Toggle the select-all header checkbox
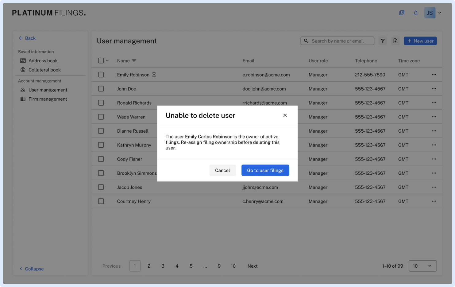455x287 pixels. (x=101, y=61)
